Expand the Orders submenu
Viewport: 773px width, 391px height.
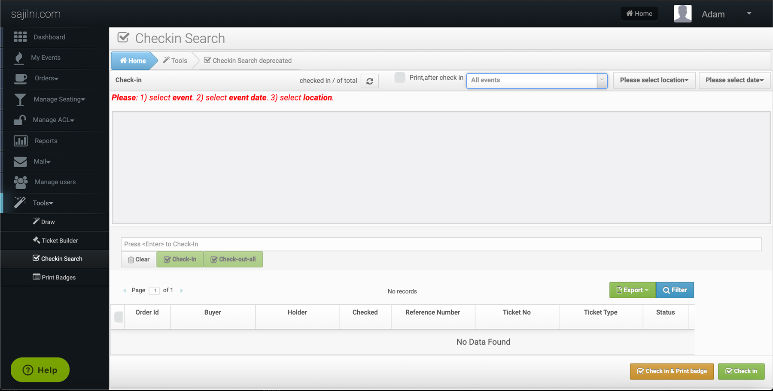tap(46, 78)
